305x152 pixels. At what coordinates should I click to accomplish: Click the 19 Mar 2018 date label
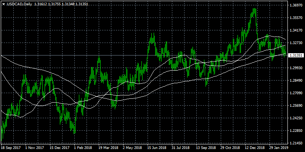click(x=108, y=147)
